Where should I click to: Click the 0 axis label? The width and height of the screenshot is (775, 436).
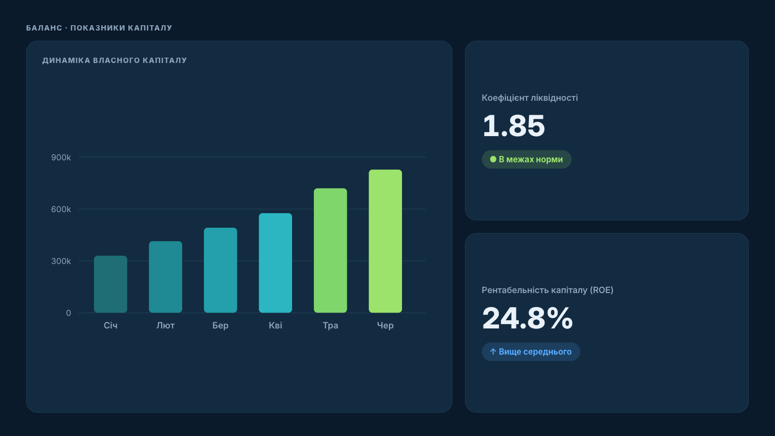coord(68,313)
